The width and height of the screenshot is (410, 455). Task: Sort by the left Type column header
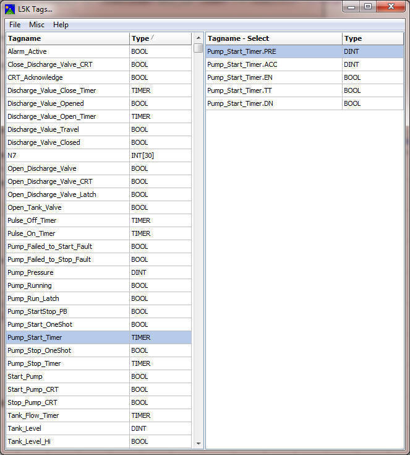pos(160,38)
